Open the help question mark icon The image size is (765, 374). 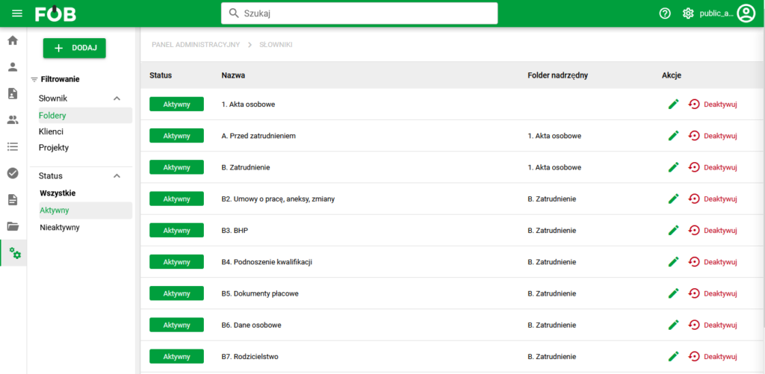664,13
